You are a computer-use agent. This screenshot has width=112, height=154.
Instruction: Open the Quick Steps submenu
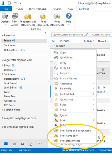click(x=75, y=100)
